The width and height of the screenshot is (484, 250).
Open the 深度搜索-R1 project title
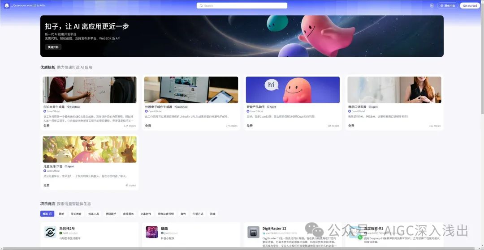[x=373, y=229]
